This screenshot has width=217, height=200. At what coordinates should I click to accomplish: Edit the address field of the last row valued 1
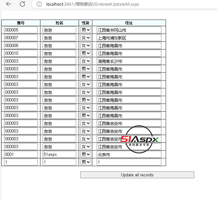coord(129,162)
